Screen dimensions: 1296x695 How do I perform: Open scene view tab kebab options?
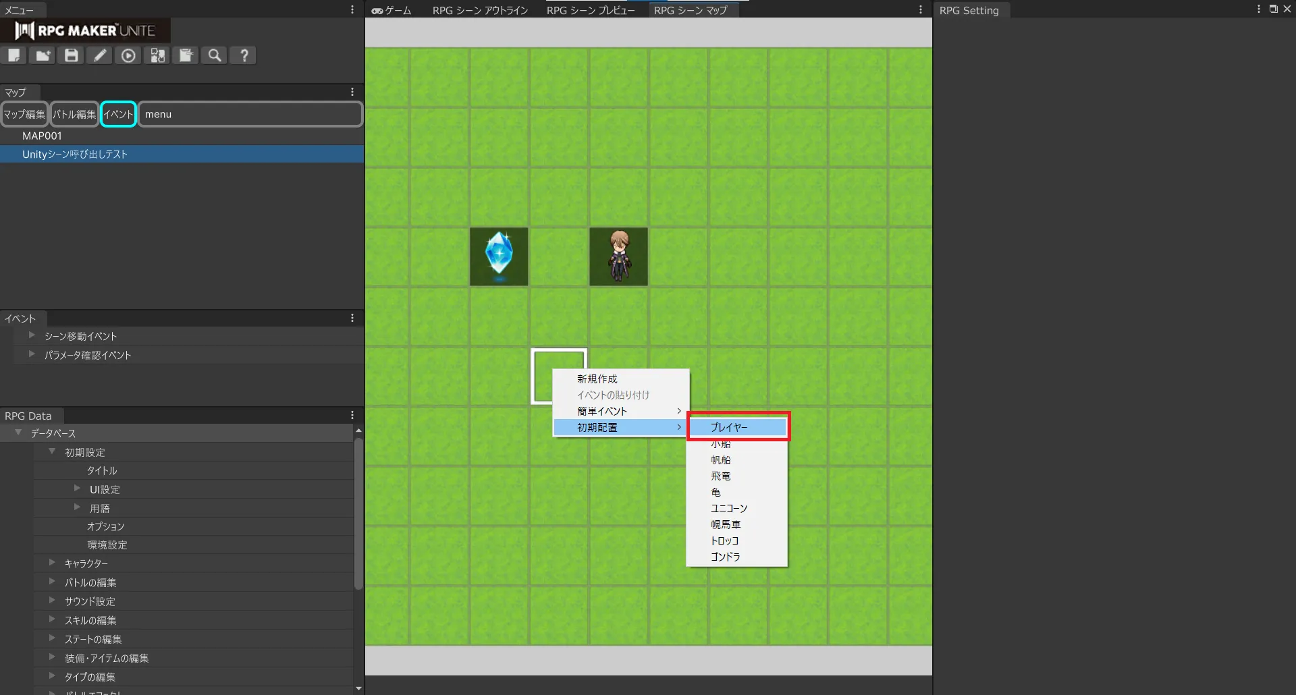click(x=921, y=9)
